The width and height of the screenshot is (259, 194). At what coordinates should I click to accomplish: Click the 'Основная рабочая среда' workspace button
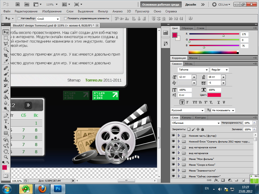161,5
